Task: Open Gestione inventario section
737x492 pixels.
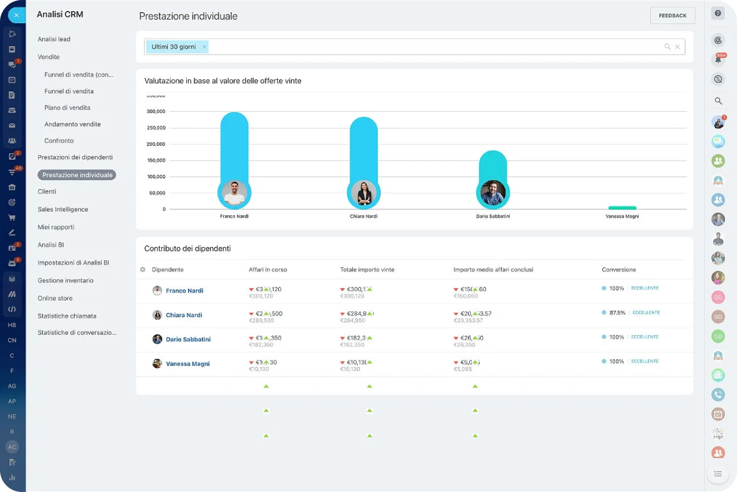Action: point(65,280)
